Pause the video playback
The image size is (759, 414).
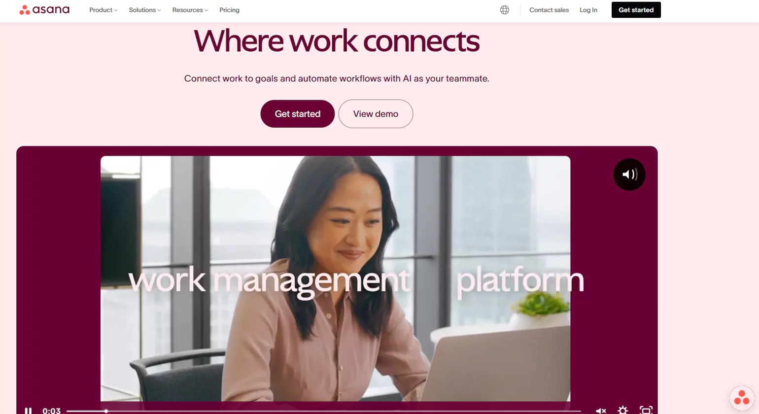[x=28, y=410]
